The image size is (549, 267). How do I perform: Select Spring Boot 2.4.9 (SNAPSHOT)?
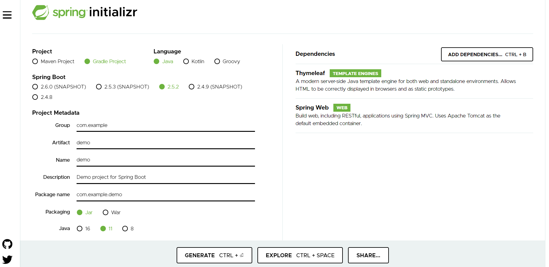(x=215, y=87)
